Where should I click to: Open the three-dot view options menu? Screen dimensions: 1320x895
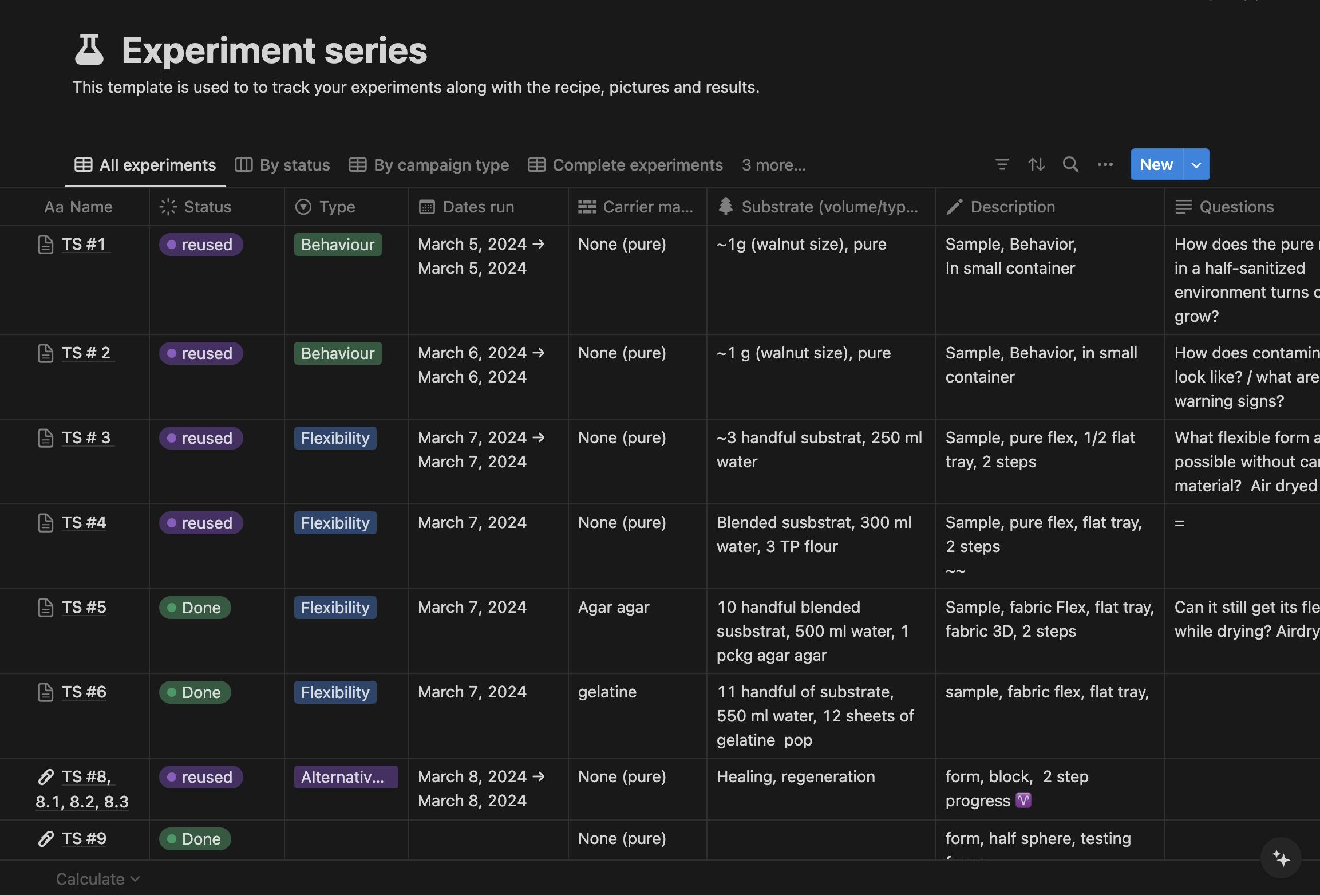1105,165
